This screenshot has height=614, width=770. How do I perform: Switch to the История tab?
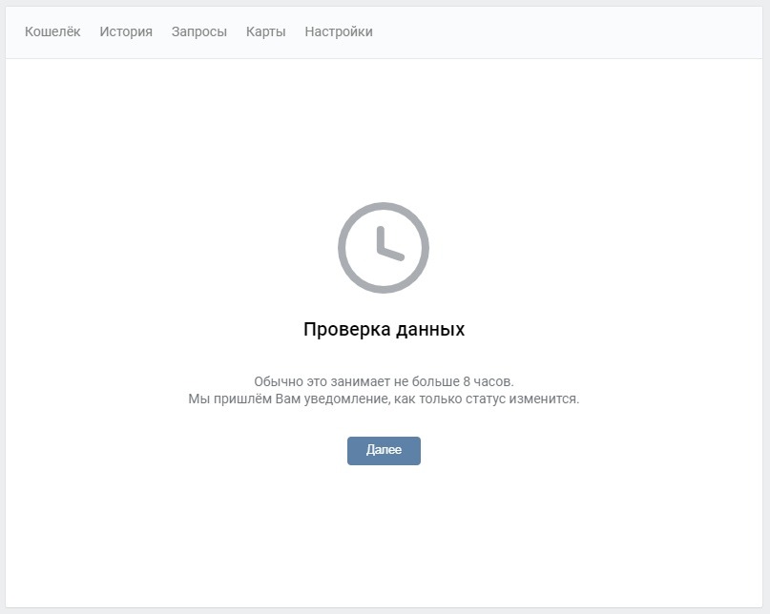(126, 31)
